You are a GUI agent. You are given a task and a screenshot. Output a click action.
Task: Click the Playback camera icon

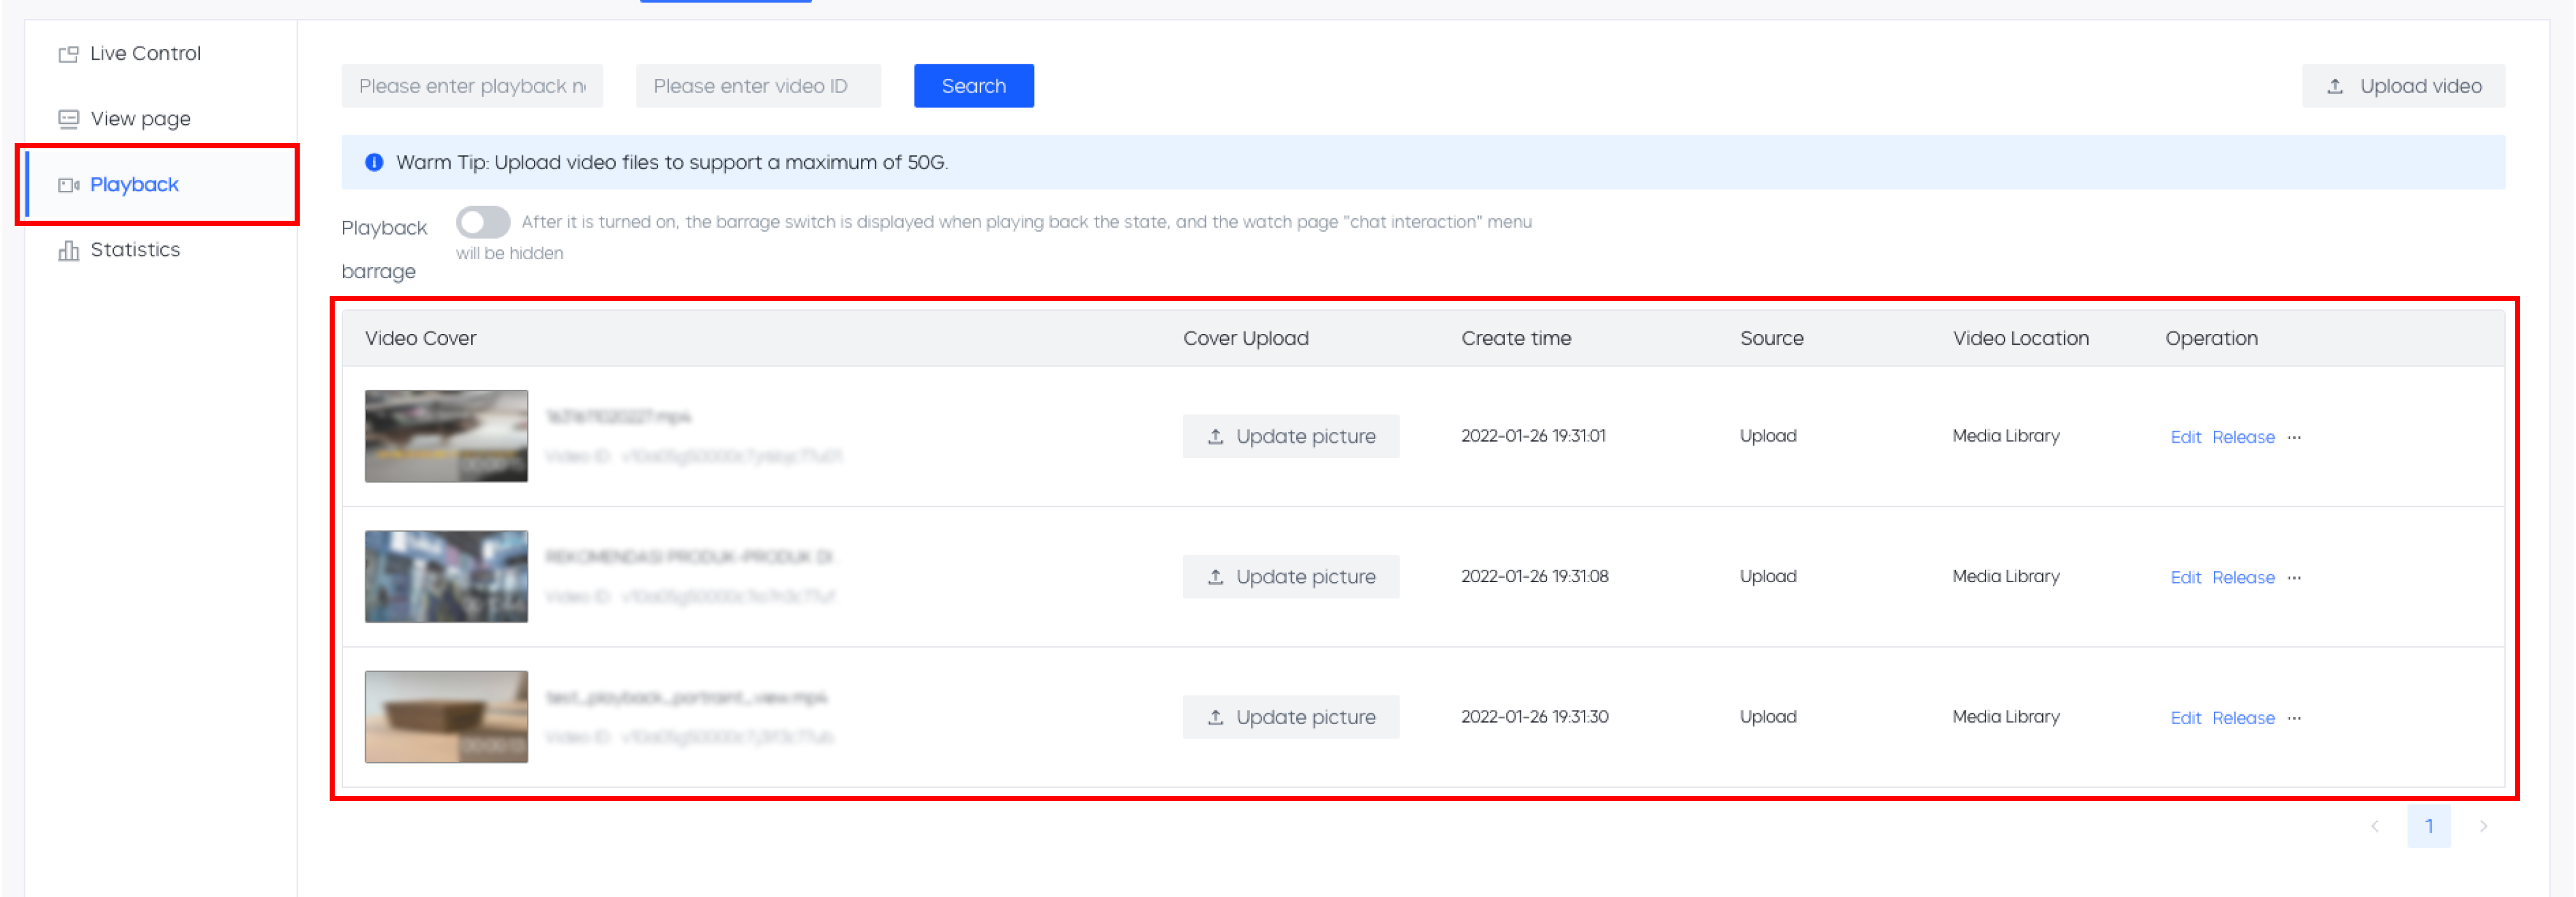click(x=68, y=185)
